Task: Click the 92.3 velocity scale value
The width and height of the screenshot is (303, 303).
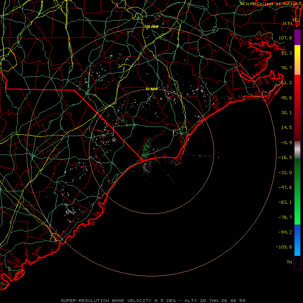Action: click(287, 53)
